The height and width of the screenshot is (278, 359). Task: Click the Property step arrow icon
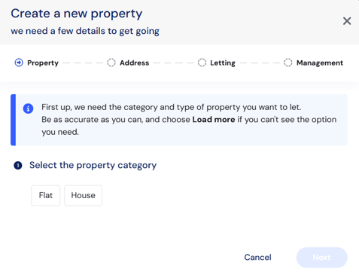19,63
